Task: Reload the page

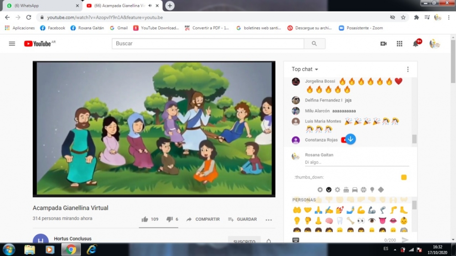Action: tap(28, 17)
